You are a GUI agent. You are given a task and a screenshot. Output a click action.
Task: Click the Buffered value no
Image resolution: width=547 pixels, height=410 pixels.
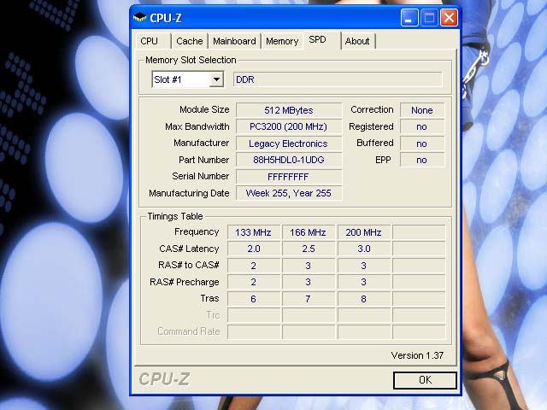422,143
